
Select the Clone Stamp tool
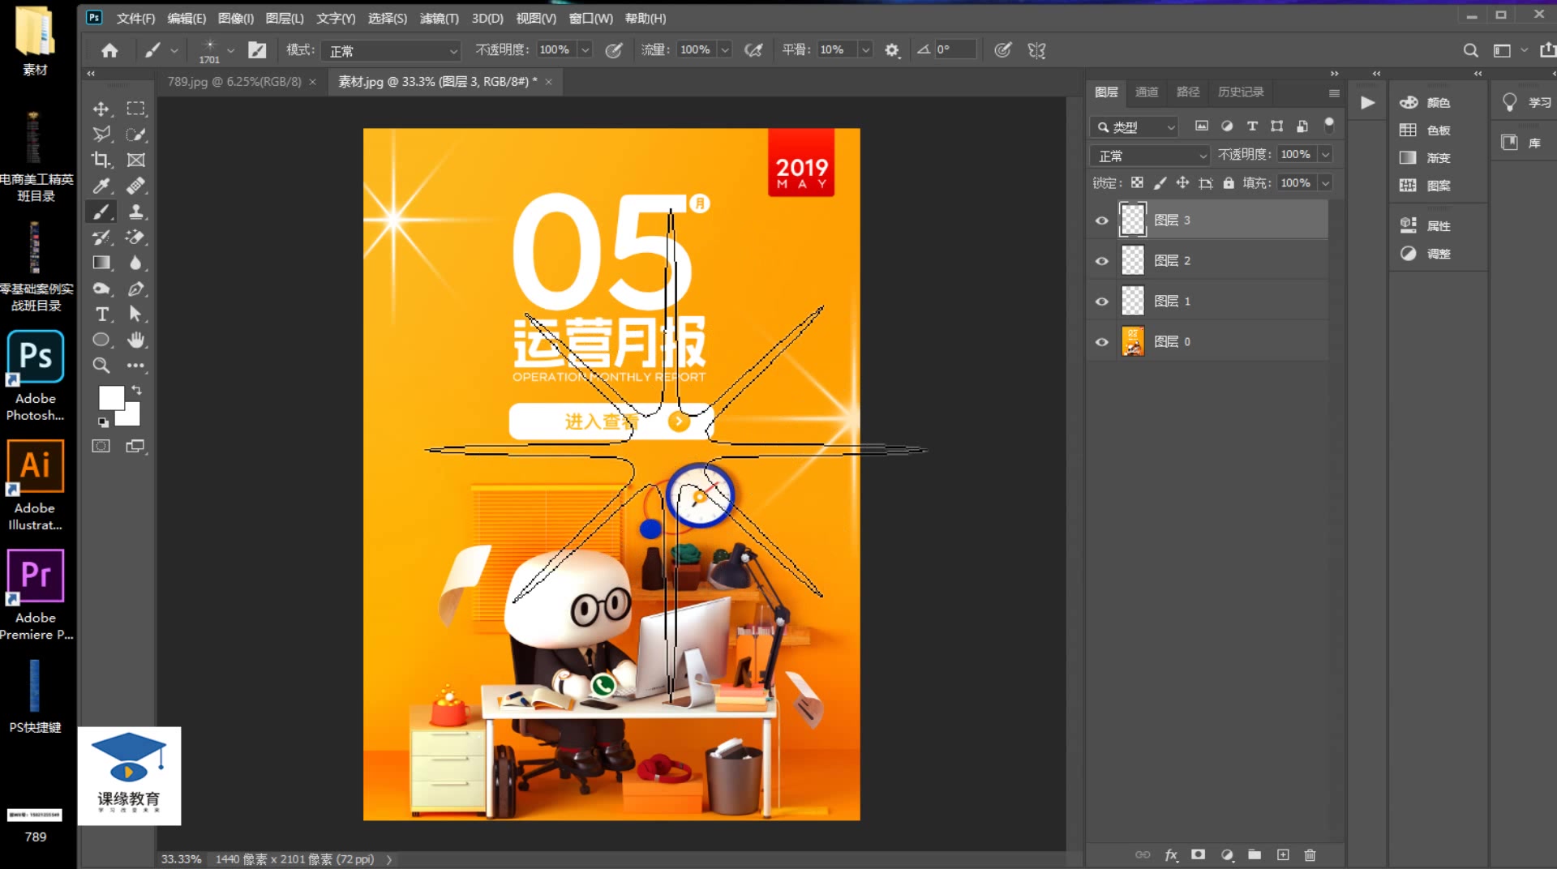[x=135, y=212]
